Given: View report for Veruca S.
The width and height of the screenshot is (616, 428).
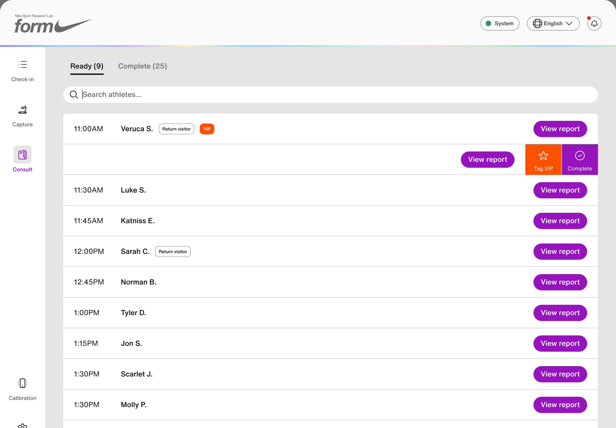Looking at the screenshot, I should pos(560,129).
